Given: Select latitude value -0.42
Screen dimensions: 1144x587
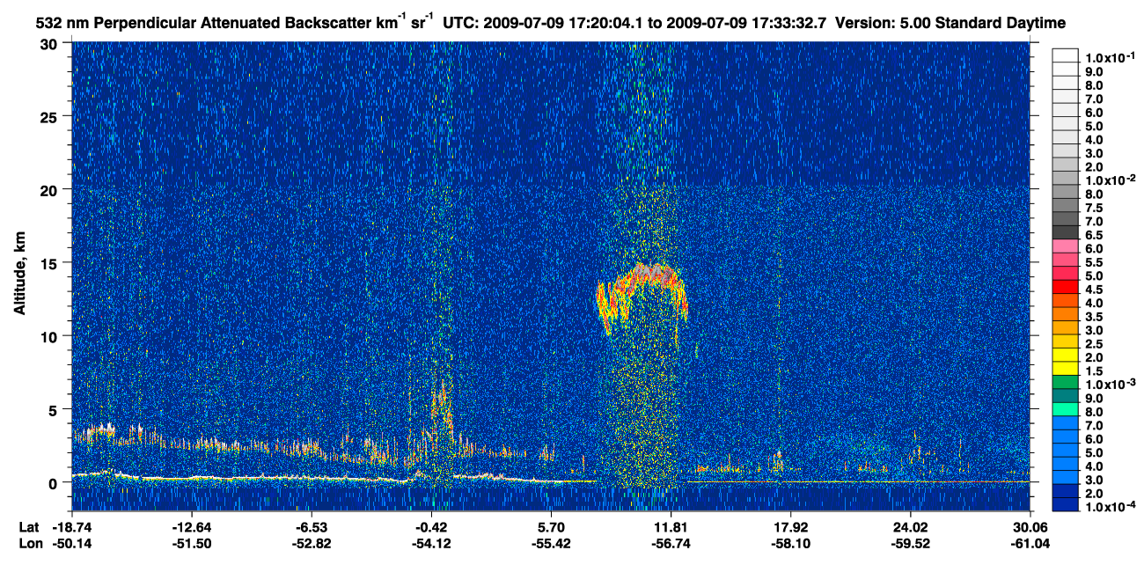Looking at the screenshot, I should [x=432, y=528].
